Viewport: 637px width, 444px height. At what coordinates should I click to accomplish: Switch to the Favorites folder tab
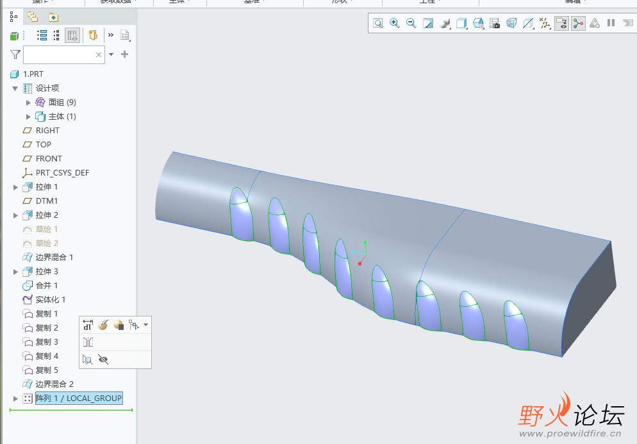point(53,17)
